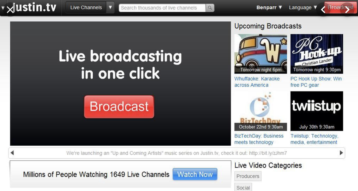358x191 pixels.
Task: Go to previous image with left chevron
Action: coord(323,10)
